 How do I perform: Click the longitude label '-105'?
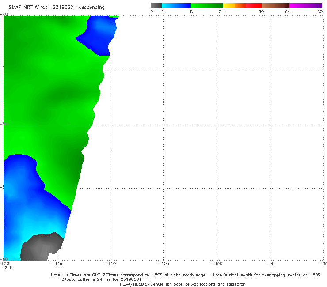163,264
